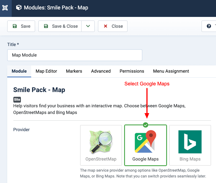Click the Title field label

pyautogui.click(x=13, y=44)
